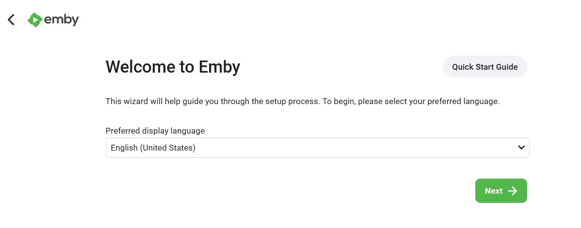The height and width of the screenshot is (228, 581).
Task: Click the Welcome to Emby heading
Action: click(173, 67)
